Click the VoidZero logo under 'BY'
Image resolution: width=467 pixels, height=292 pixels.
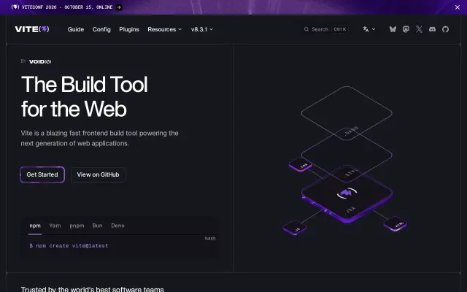(40, 61)
